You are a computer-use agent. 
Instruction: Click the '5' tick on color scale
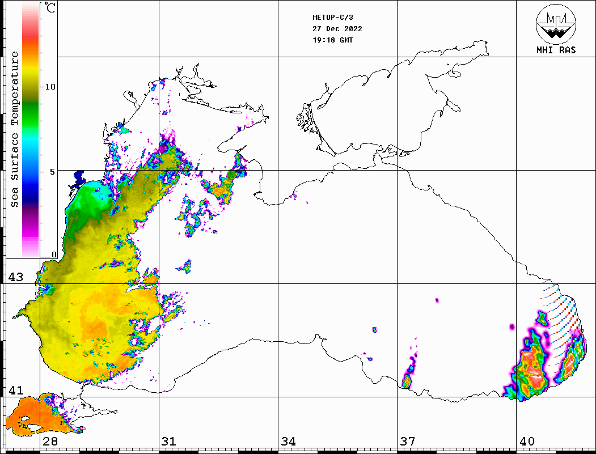[x=53, y=172]
